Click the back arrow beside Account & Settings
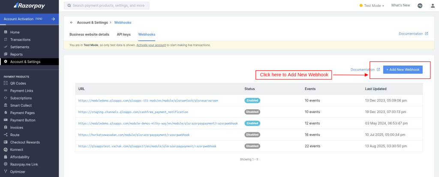439x177 pixels. pyautogui.click(x=72, y=22)
